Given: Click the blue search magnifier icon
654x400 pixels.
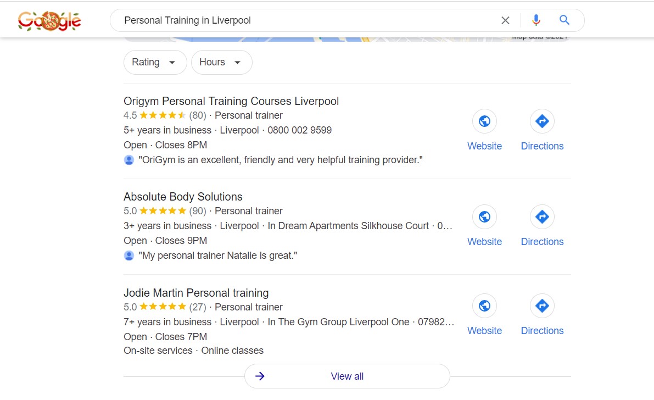Looking at the screenshot, I should point(564,20).
